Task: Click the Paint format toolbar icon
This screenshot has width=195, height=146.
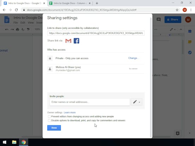Action: [x=28, y=29]
